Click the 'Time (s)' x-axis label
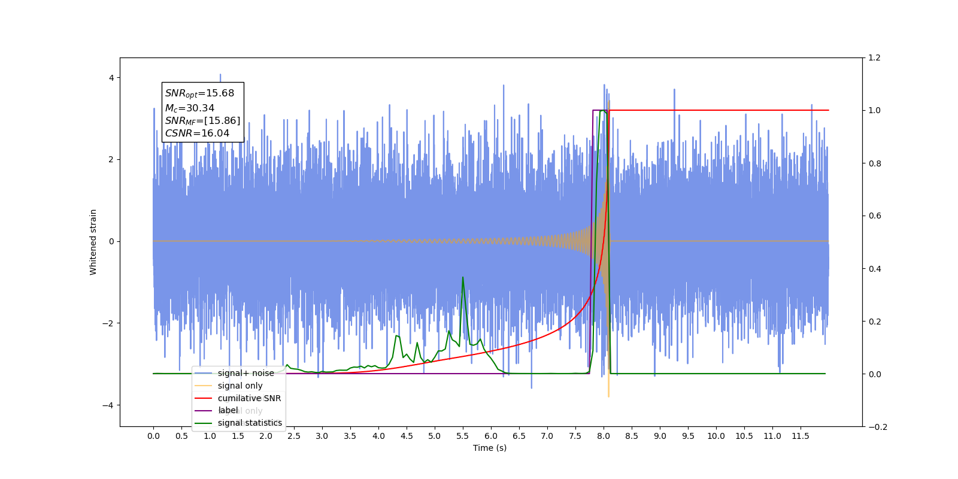 point(490,448)
